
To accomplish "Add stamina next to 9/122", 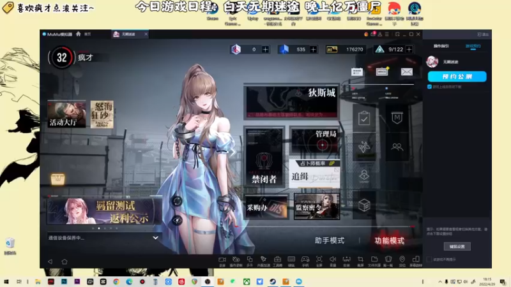I will point(409,50).
